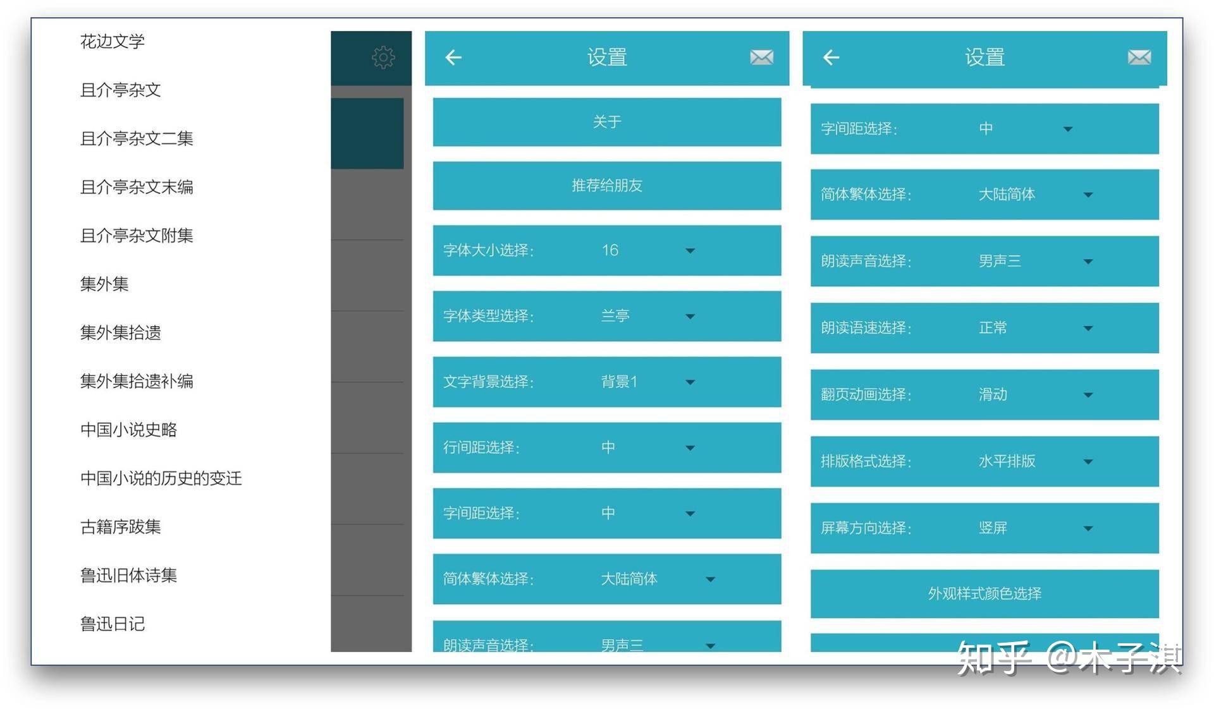Tap back arrow in right 设置 header
1214x709 pixels.
(x=831, y=58)
